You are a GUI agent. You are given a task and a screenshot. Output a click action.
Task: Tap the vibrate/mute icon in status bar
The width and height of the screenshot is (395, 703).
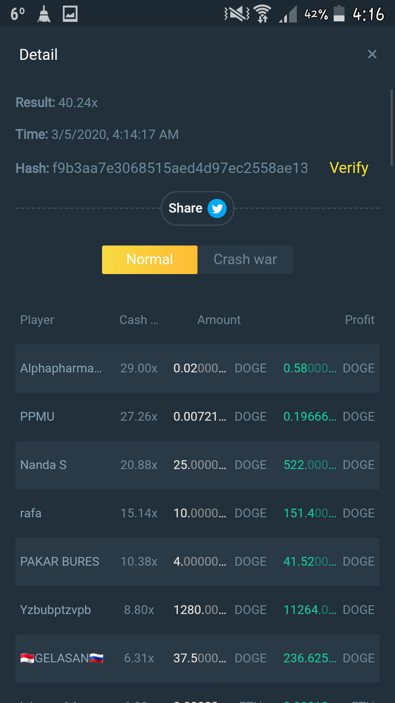235,13
